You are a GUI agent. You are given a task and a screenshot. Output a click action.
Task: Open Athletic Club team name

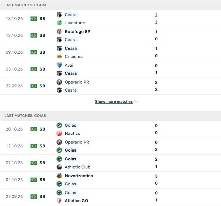tap(78, 167)
